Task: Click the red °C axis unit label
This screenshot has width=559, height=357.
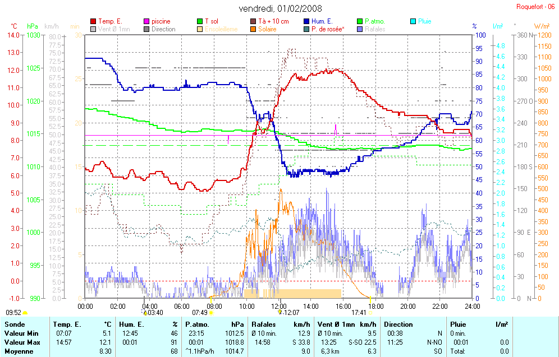Action: [x=13, y=26]
